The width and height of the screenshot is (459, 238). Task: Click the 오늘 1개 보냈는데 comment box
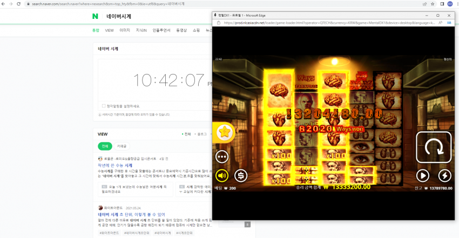136,189
